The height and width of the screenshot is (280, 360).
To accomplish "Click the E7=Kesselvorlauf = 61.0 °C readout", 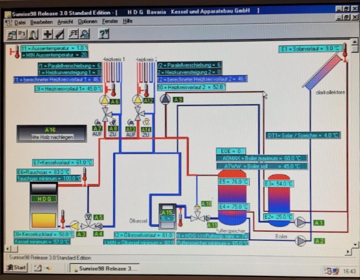I will (x=63, y=163).
